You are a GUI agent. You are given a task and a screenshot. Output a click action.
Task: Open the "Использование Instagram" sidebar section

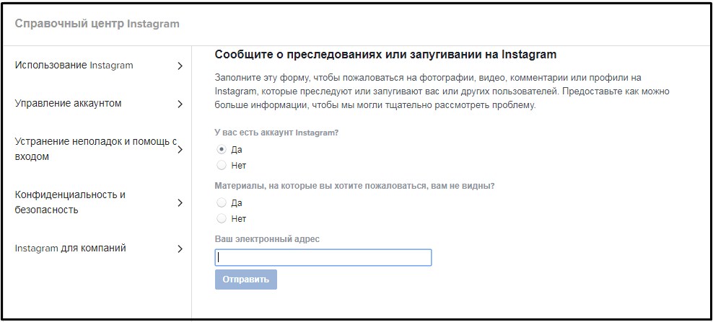pos(74,66)
